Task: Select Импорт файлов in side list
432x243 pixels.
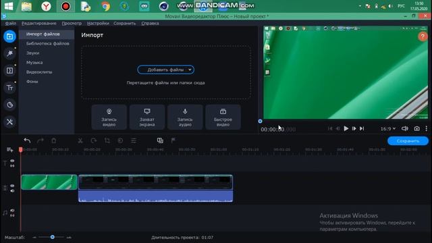Action: [x=47, y=34]
